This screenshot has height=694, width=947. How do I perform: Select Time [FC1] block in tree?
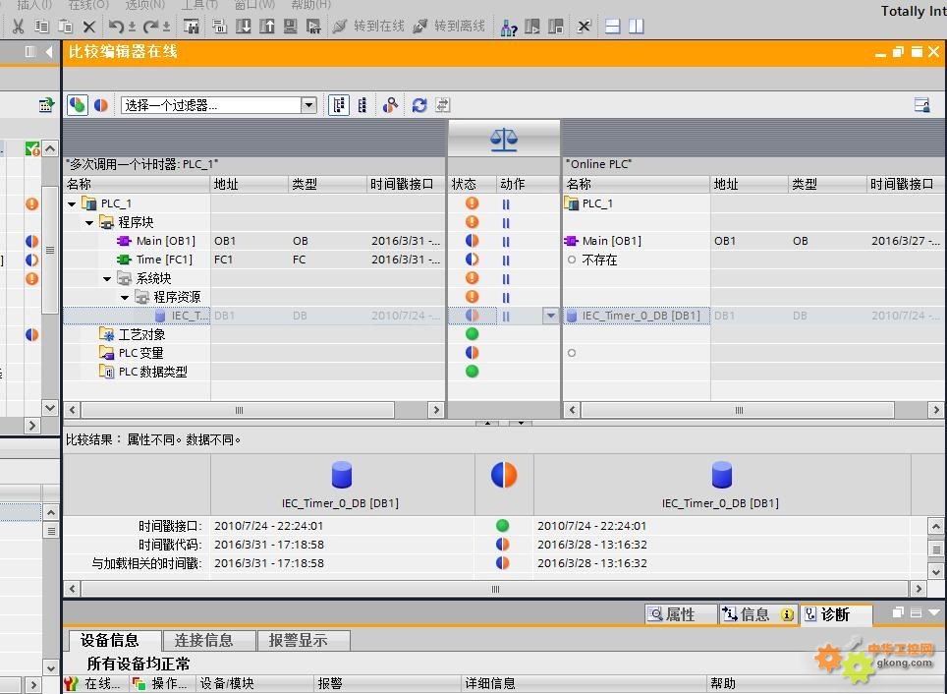[164, 260]
